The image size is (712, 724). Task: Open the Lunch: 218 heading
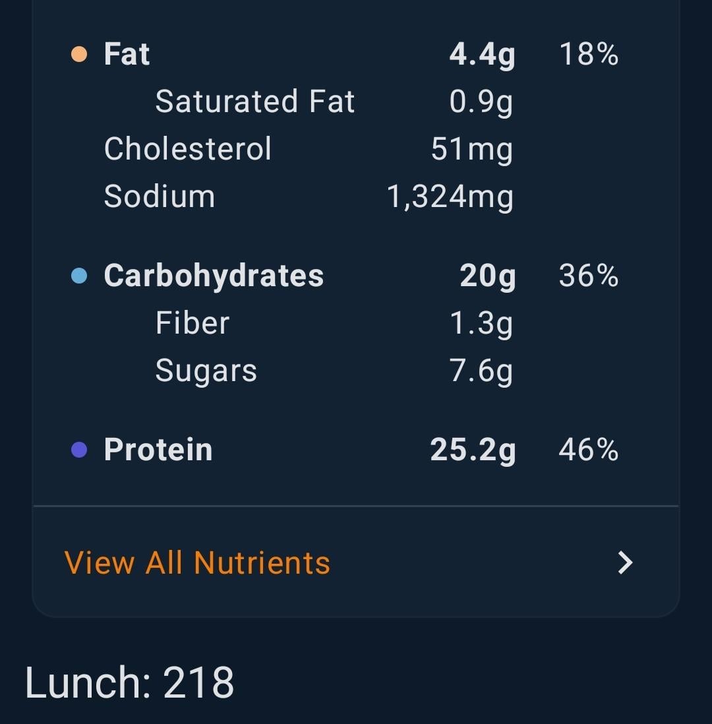129,682
